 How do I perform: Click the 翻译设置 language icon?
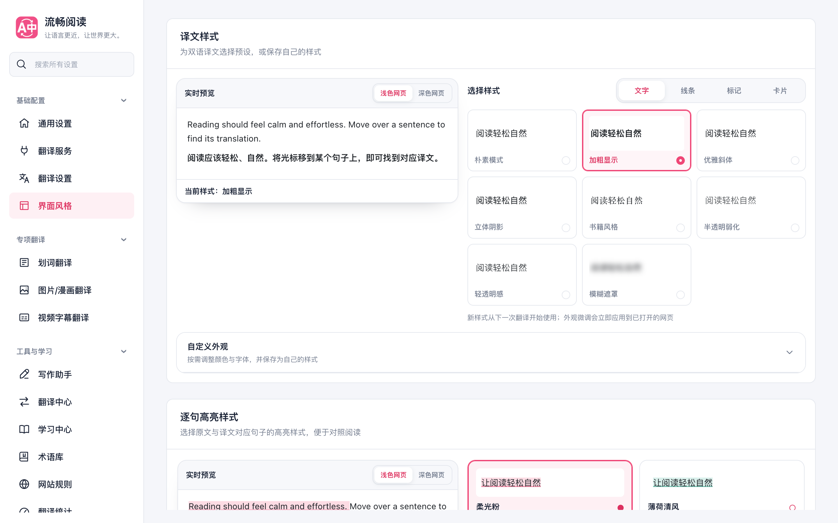pos(24,178)
